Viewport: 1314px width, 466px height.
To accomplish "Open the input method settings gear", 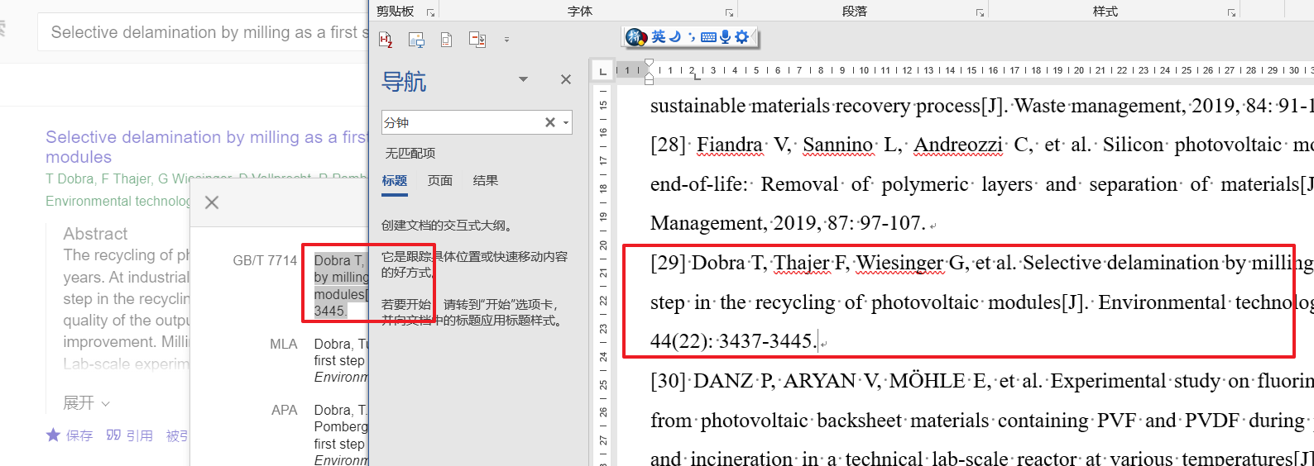I will [741, 36].
